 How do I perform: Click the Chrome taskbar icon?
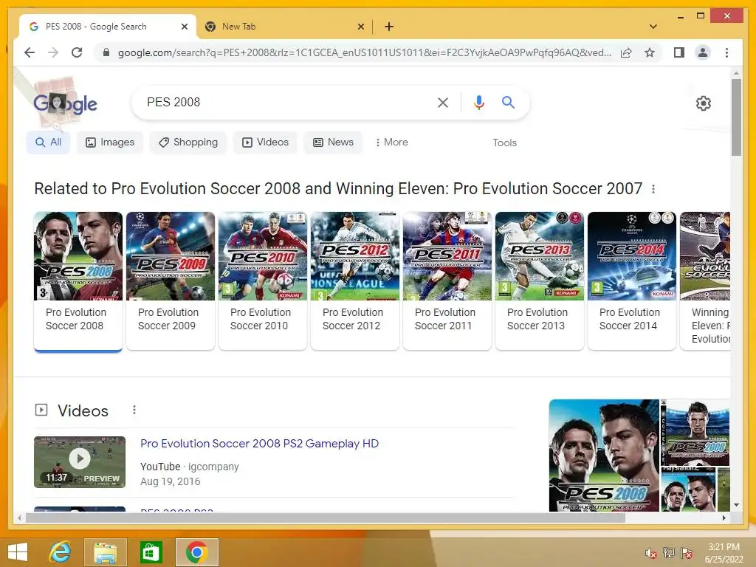(x=196, y=552)
